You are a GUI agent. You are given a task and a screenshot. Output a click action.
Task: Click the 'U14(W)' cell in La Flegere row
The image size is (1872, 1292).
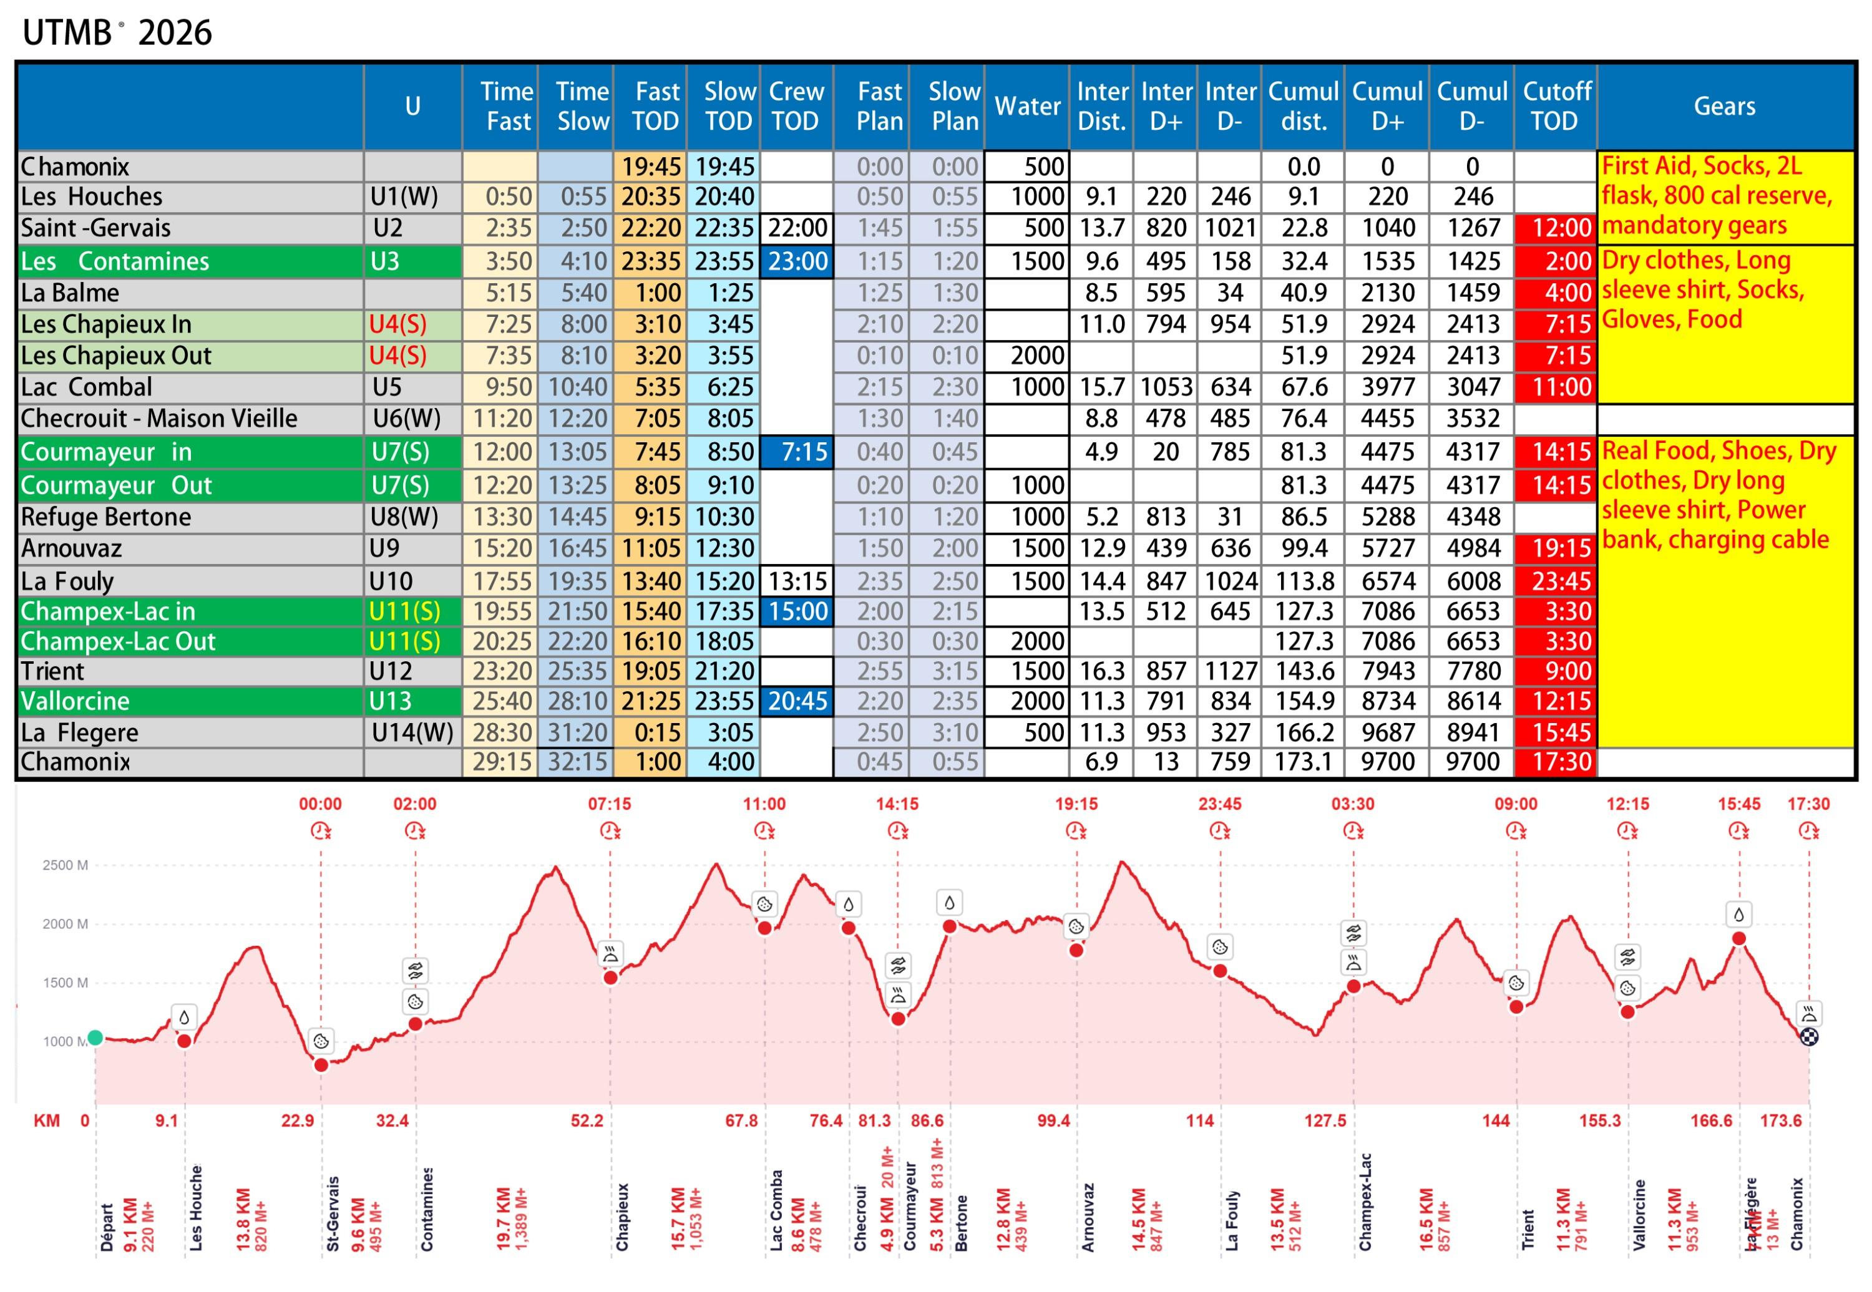tap(412, 732)
